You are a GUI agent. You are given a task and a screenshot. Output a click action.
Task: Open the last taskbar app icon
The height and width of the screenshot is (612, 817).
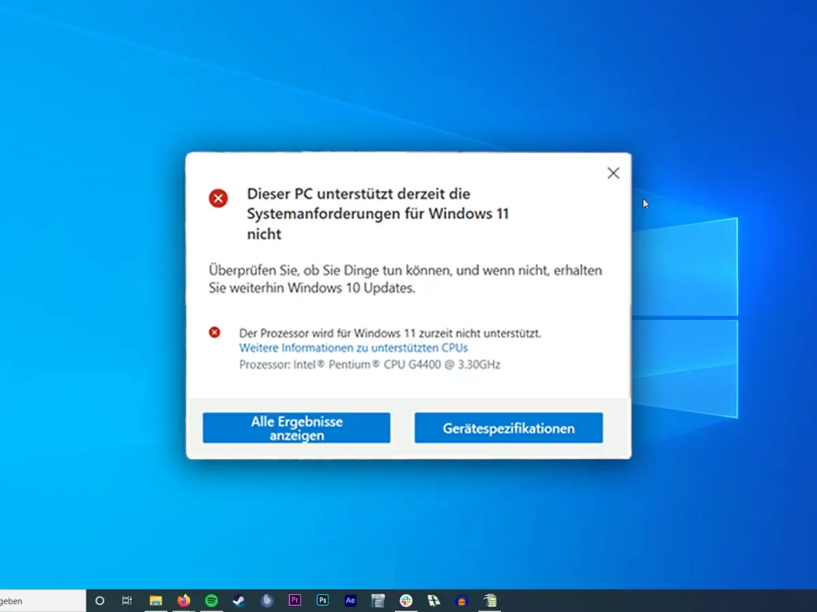coord(490,600)
